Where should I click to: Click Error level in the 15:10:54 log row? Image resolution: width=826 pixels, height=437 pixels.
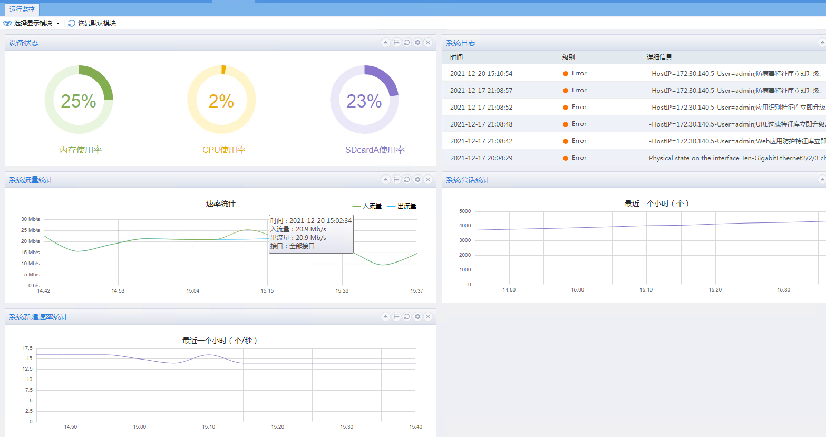[575, 74]
